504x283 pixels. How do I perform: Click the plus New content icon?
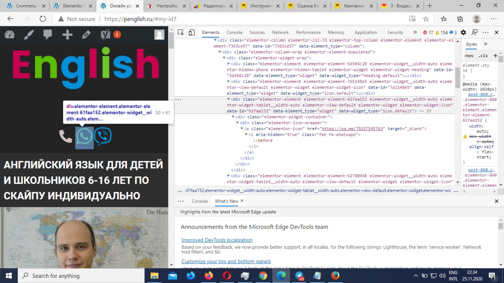click(67, 35)
